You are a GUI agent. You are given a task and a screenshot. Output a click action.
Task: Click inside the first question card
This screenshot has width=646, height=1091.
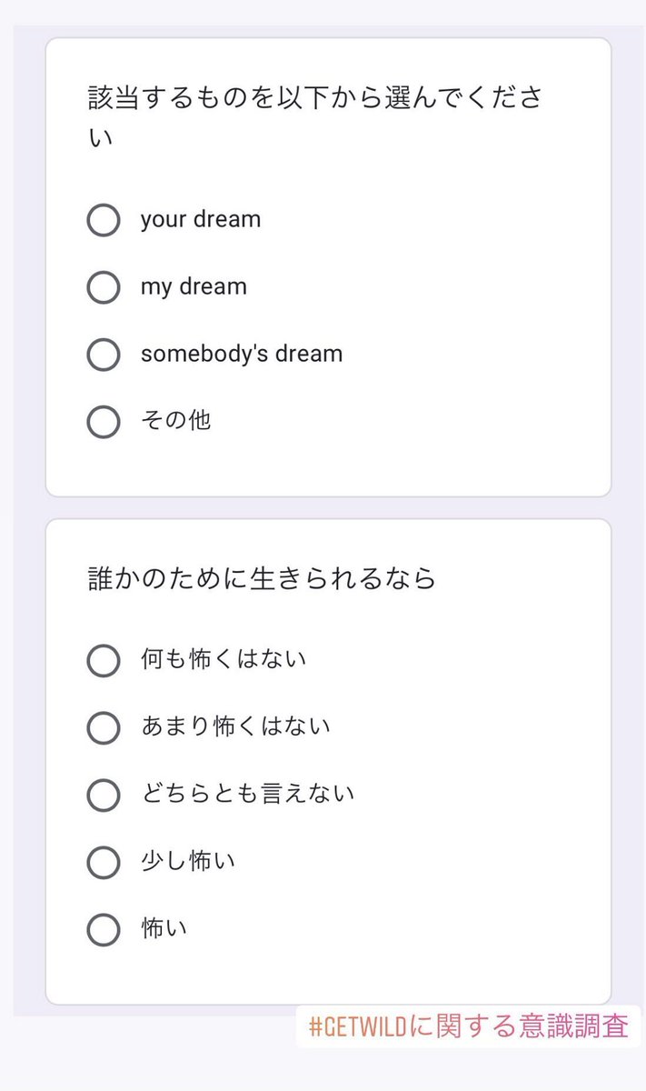[454, 455]
